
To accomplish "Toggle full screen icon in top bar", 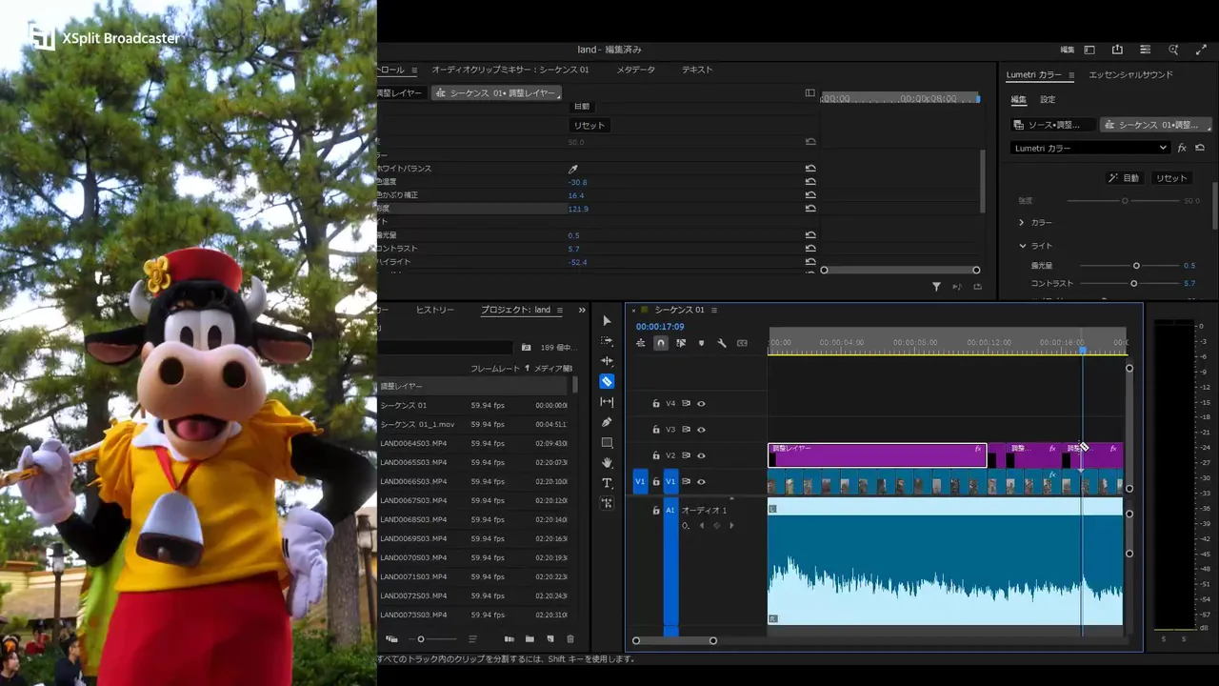I will click(x=1201, y=50).
